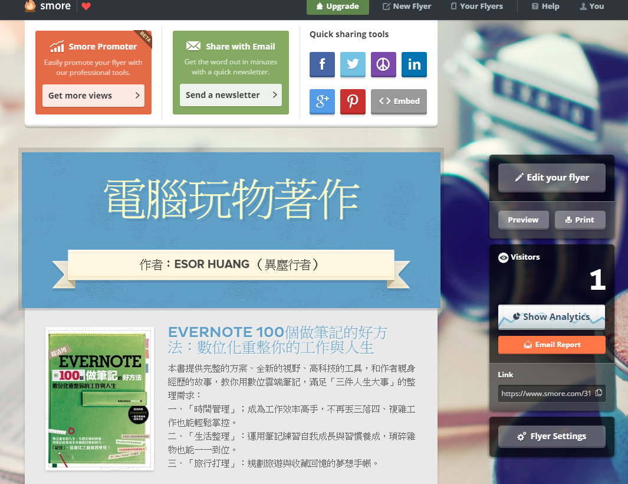Click Email Report button
This screenshot has height=484, width=628.
click(551, 345)
